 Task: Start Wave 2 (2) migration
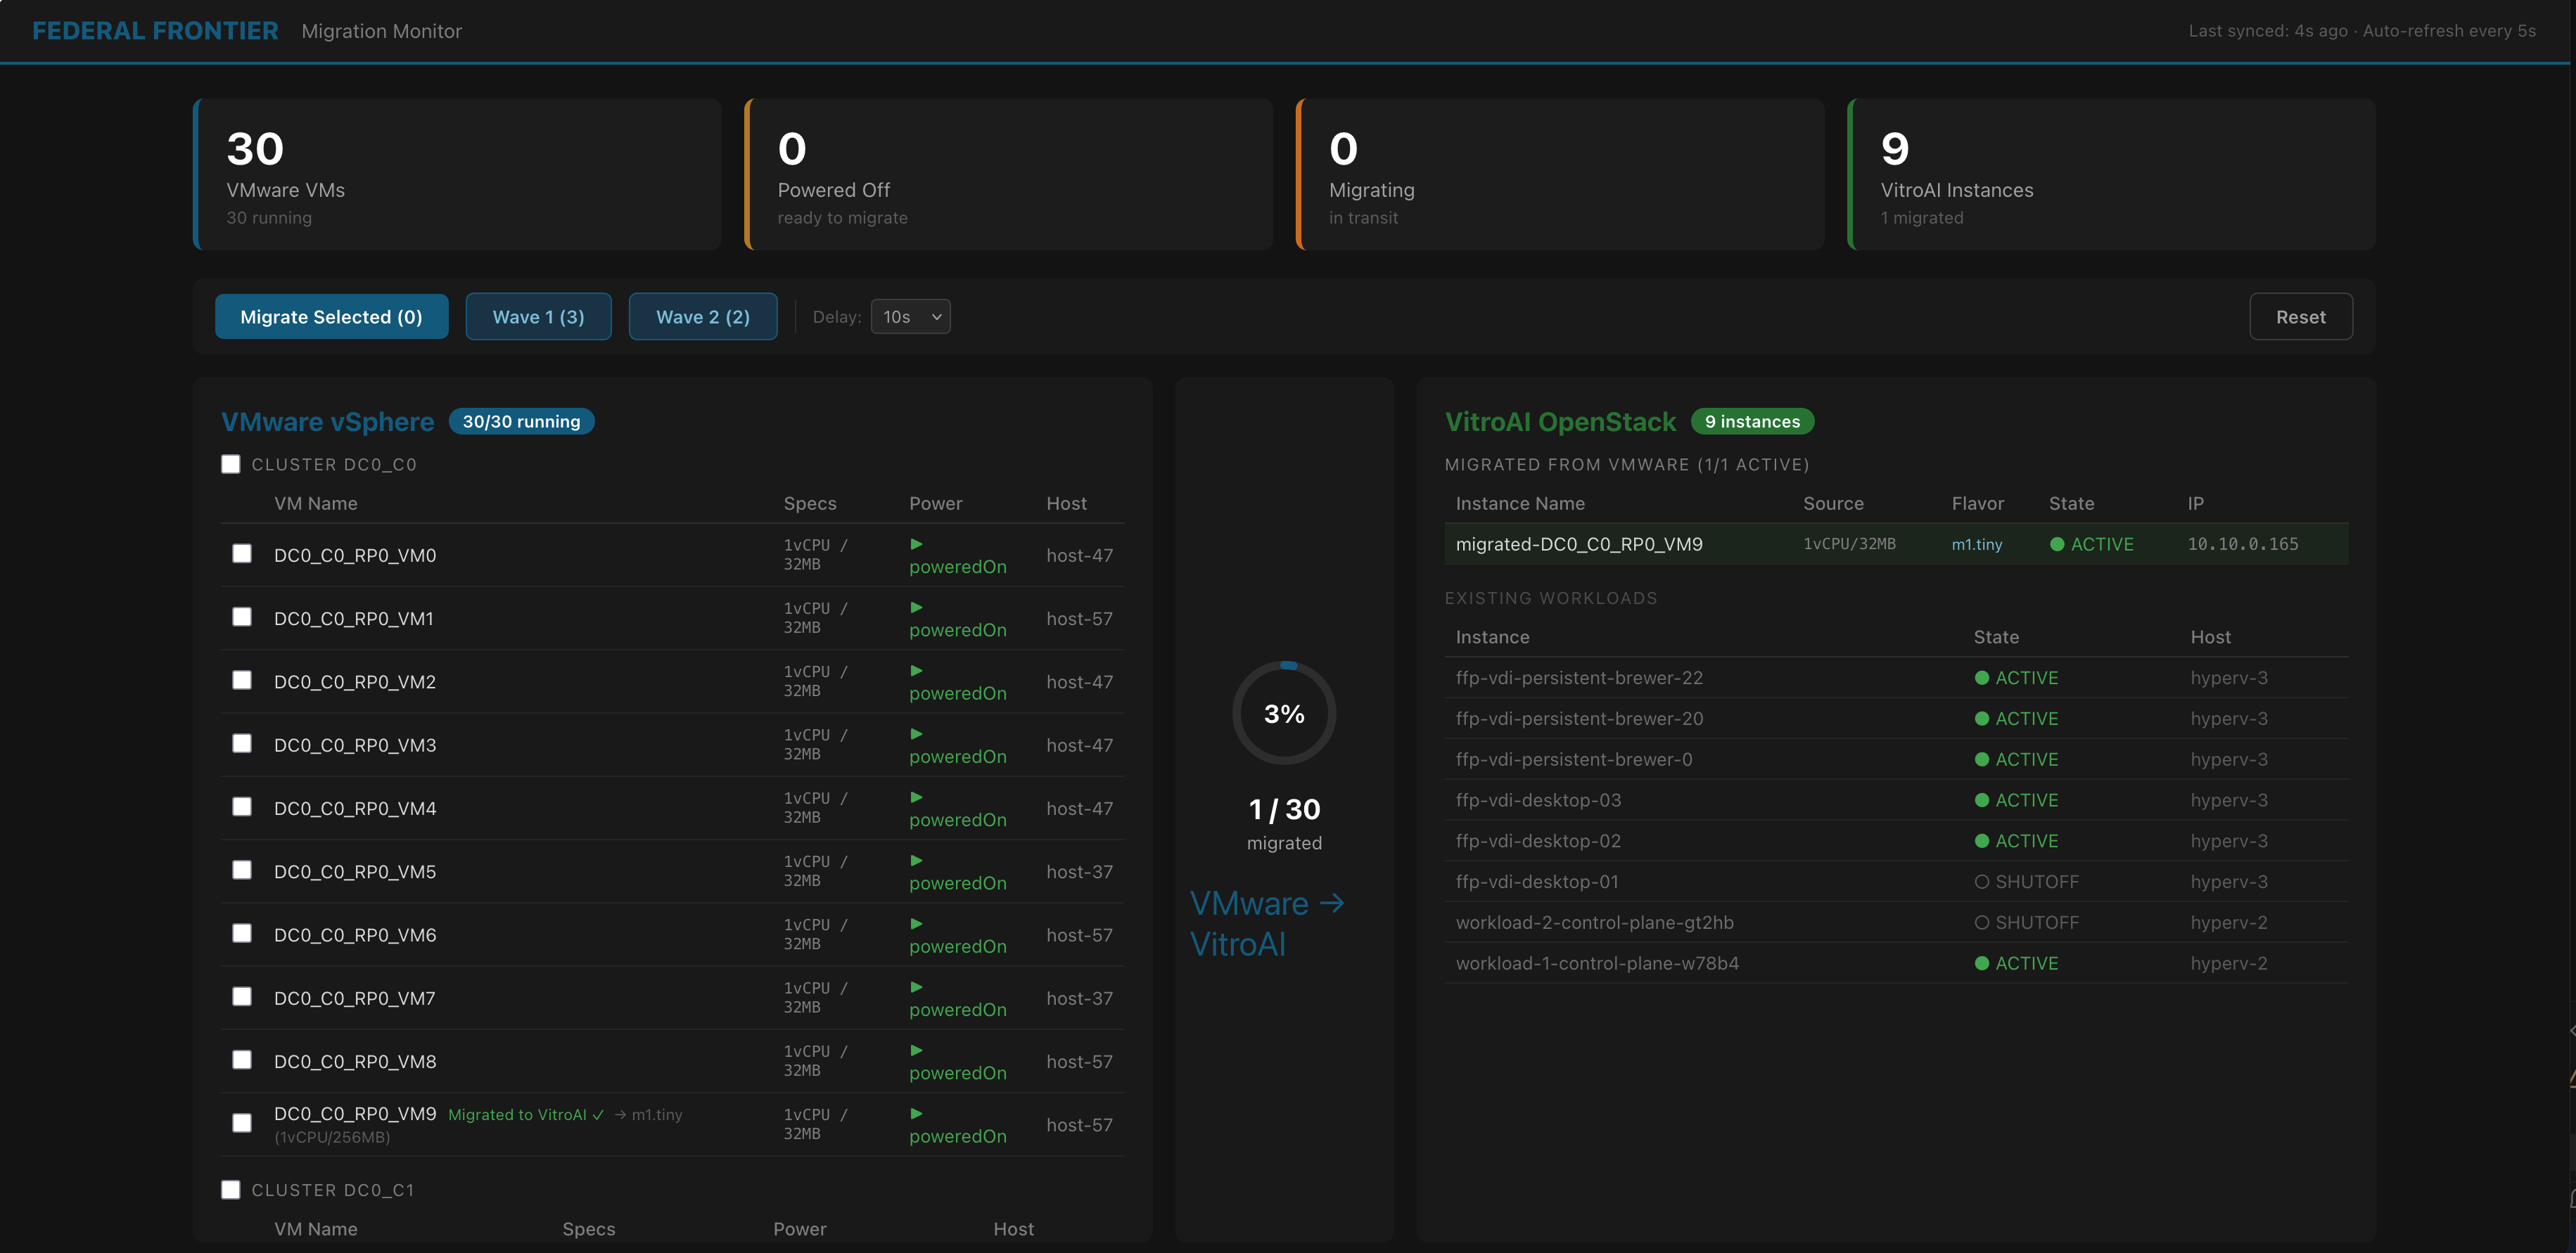coord(702,316)
